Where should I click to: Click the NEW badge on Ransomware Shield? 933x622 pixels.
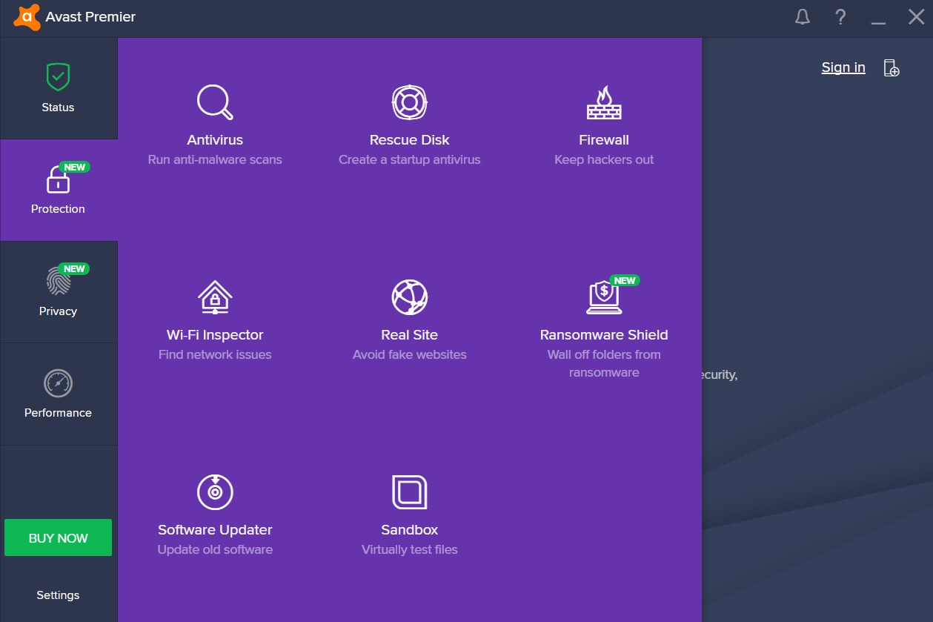625,280
